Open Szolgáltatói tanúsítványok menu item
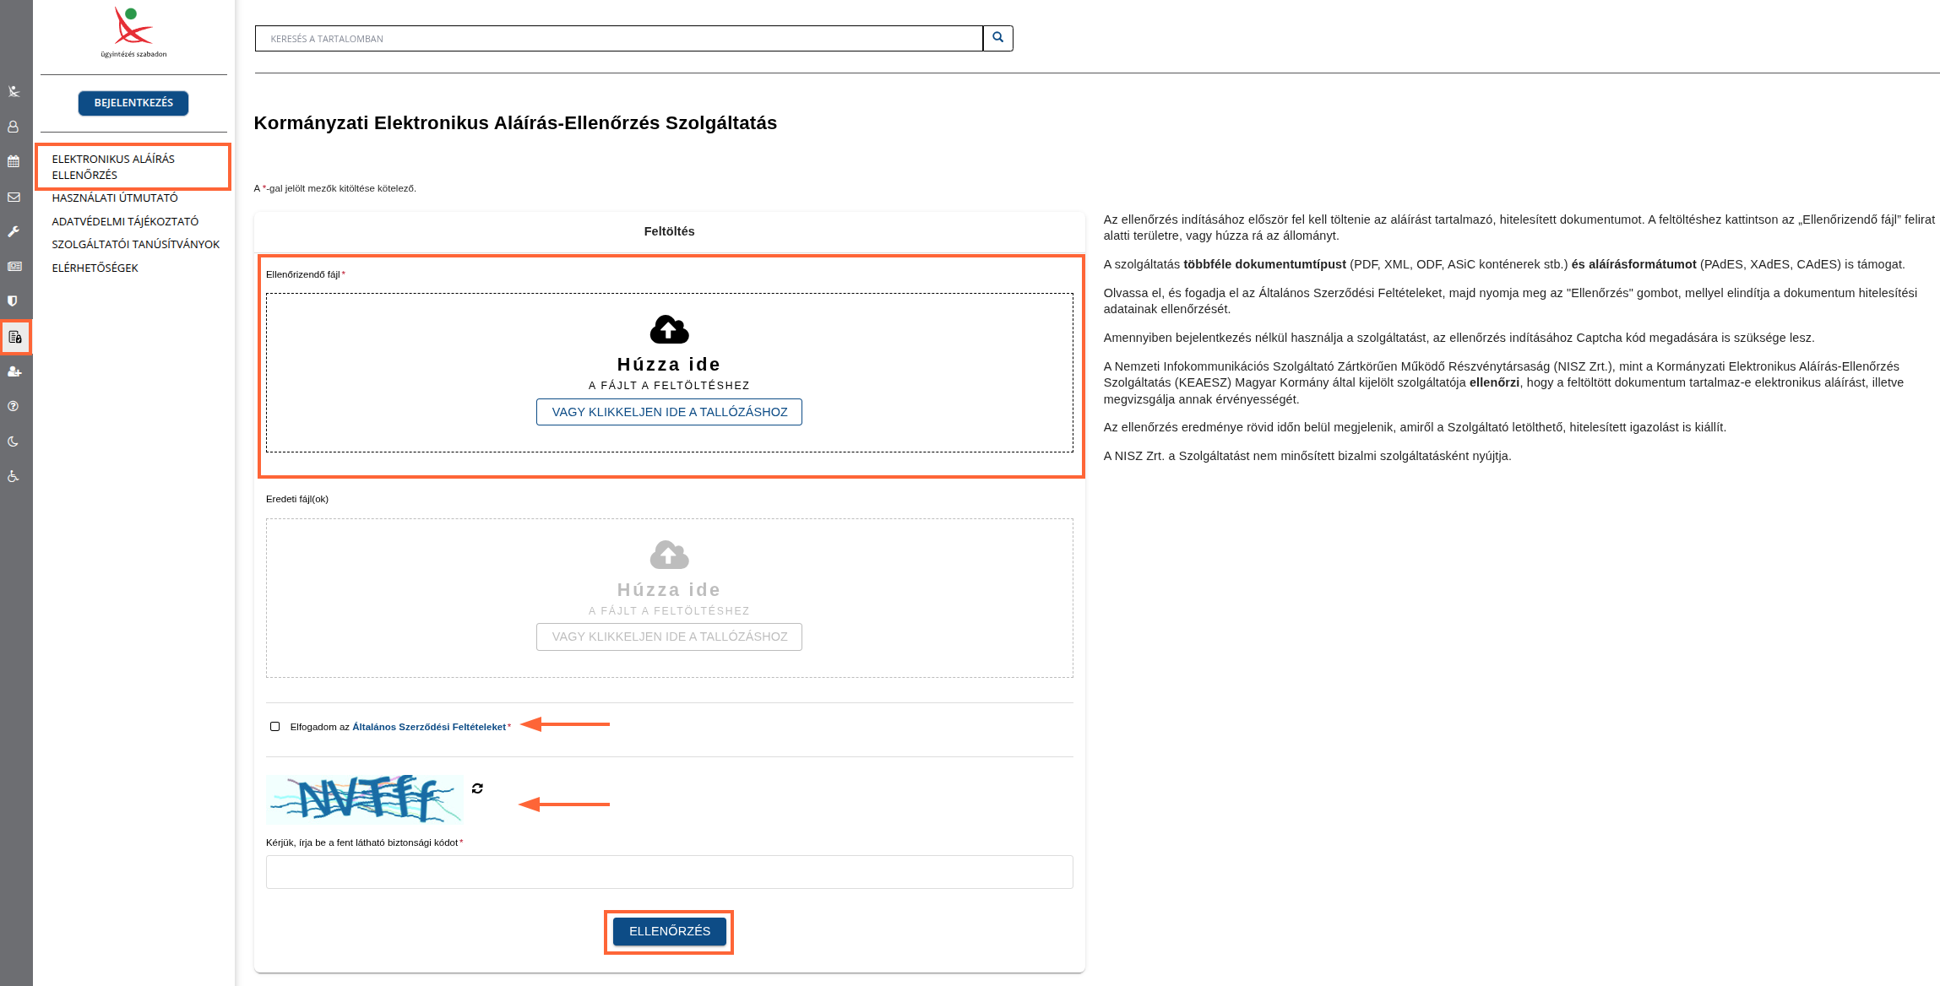The width and height of the screenshot is (1940, 986). [135, 244]
